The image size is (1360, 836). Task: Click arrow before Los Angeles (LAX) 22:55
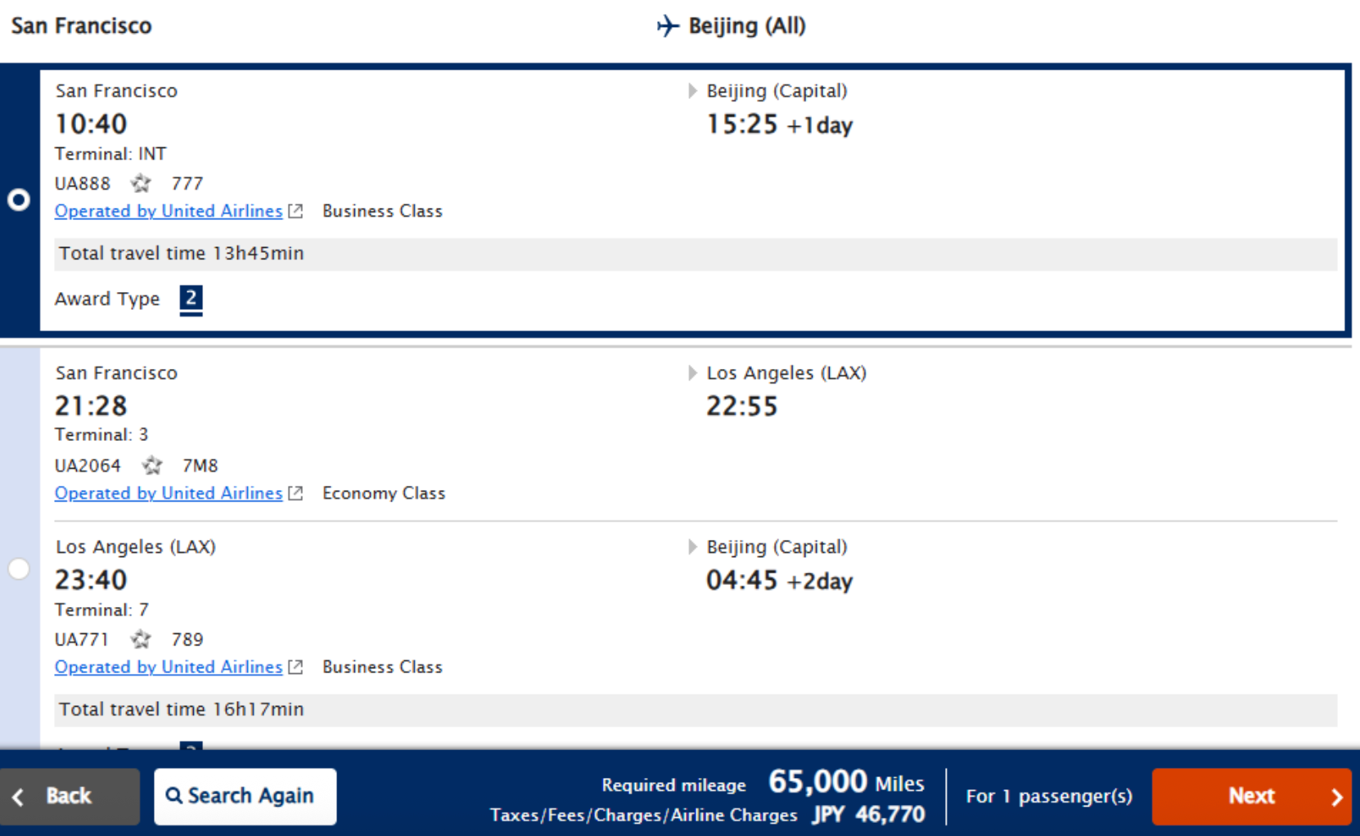click(692, 373)
